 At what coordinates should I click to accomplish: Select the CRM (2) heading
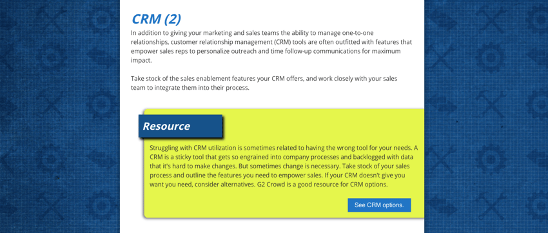pyautogui.click(x=156, y=19)
